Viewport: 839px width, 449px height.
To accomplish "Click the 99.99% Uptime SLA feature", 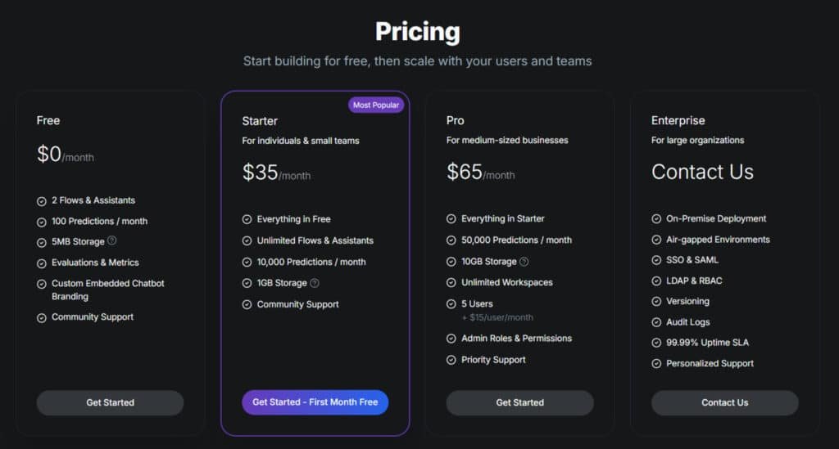I will [707, 343].
